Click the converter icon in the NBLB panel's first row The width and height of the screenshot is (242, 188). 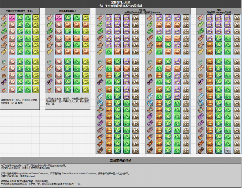click(237, 18)
